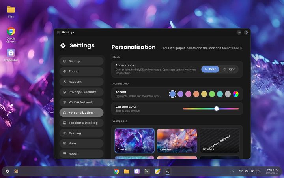The image size is (284, 178).
Task: Open the PolyMarket desktop shortcut
Action: click(x=11, y=55)
